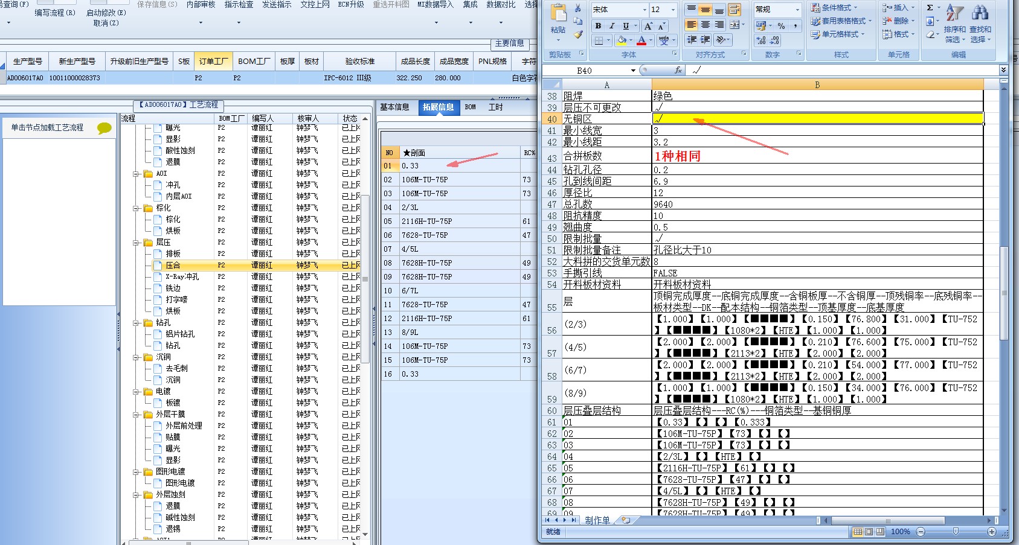Click the red Font Color swatch
Image resolution: width=1019 pixels, height=545 pixels.
point(641,40)
